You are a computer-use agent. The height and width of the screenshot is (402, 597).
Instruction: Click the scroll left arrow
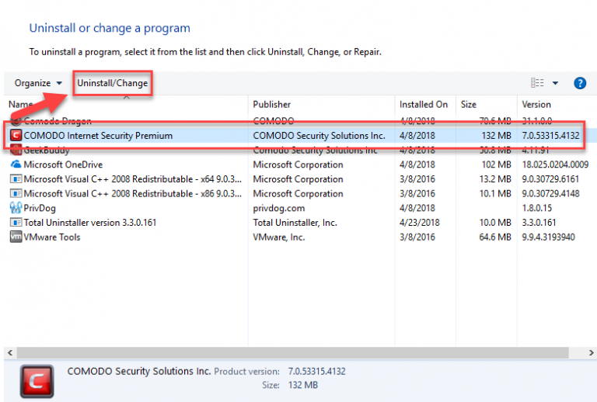click(x=10, y=352)
